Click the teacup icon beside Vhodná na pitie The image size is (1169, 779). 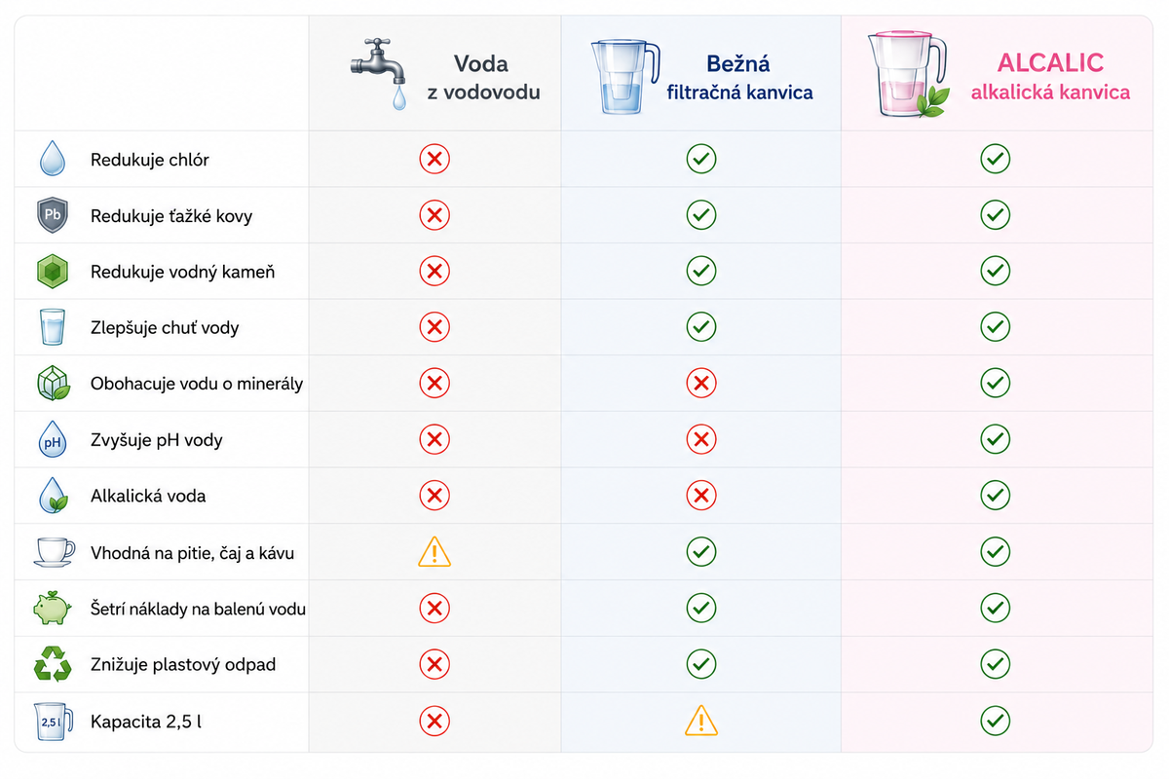point(53,552)
